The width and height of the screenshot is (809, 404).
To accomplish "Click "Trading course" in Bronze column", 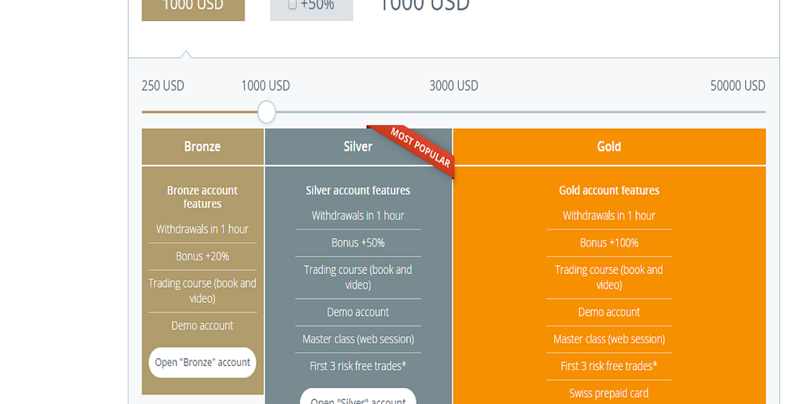I will (x=202, y=291).
